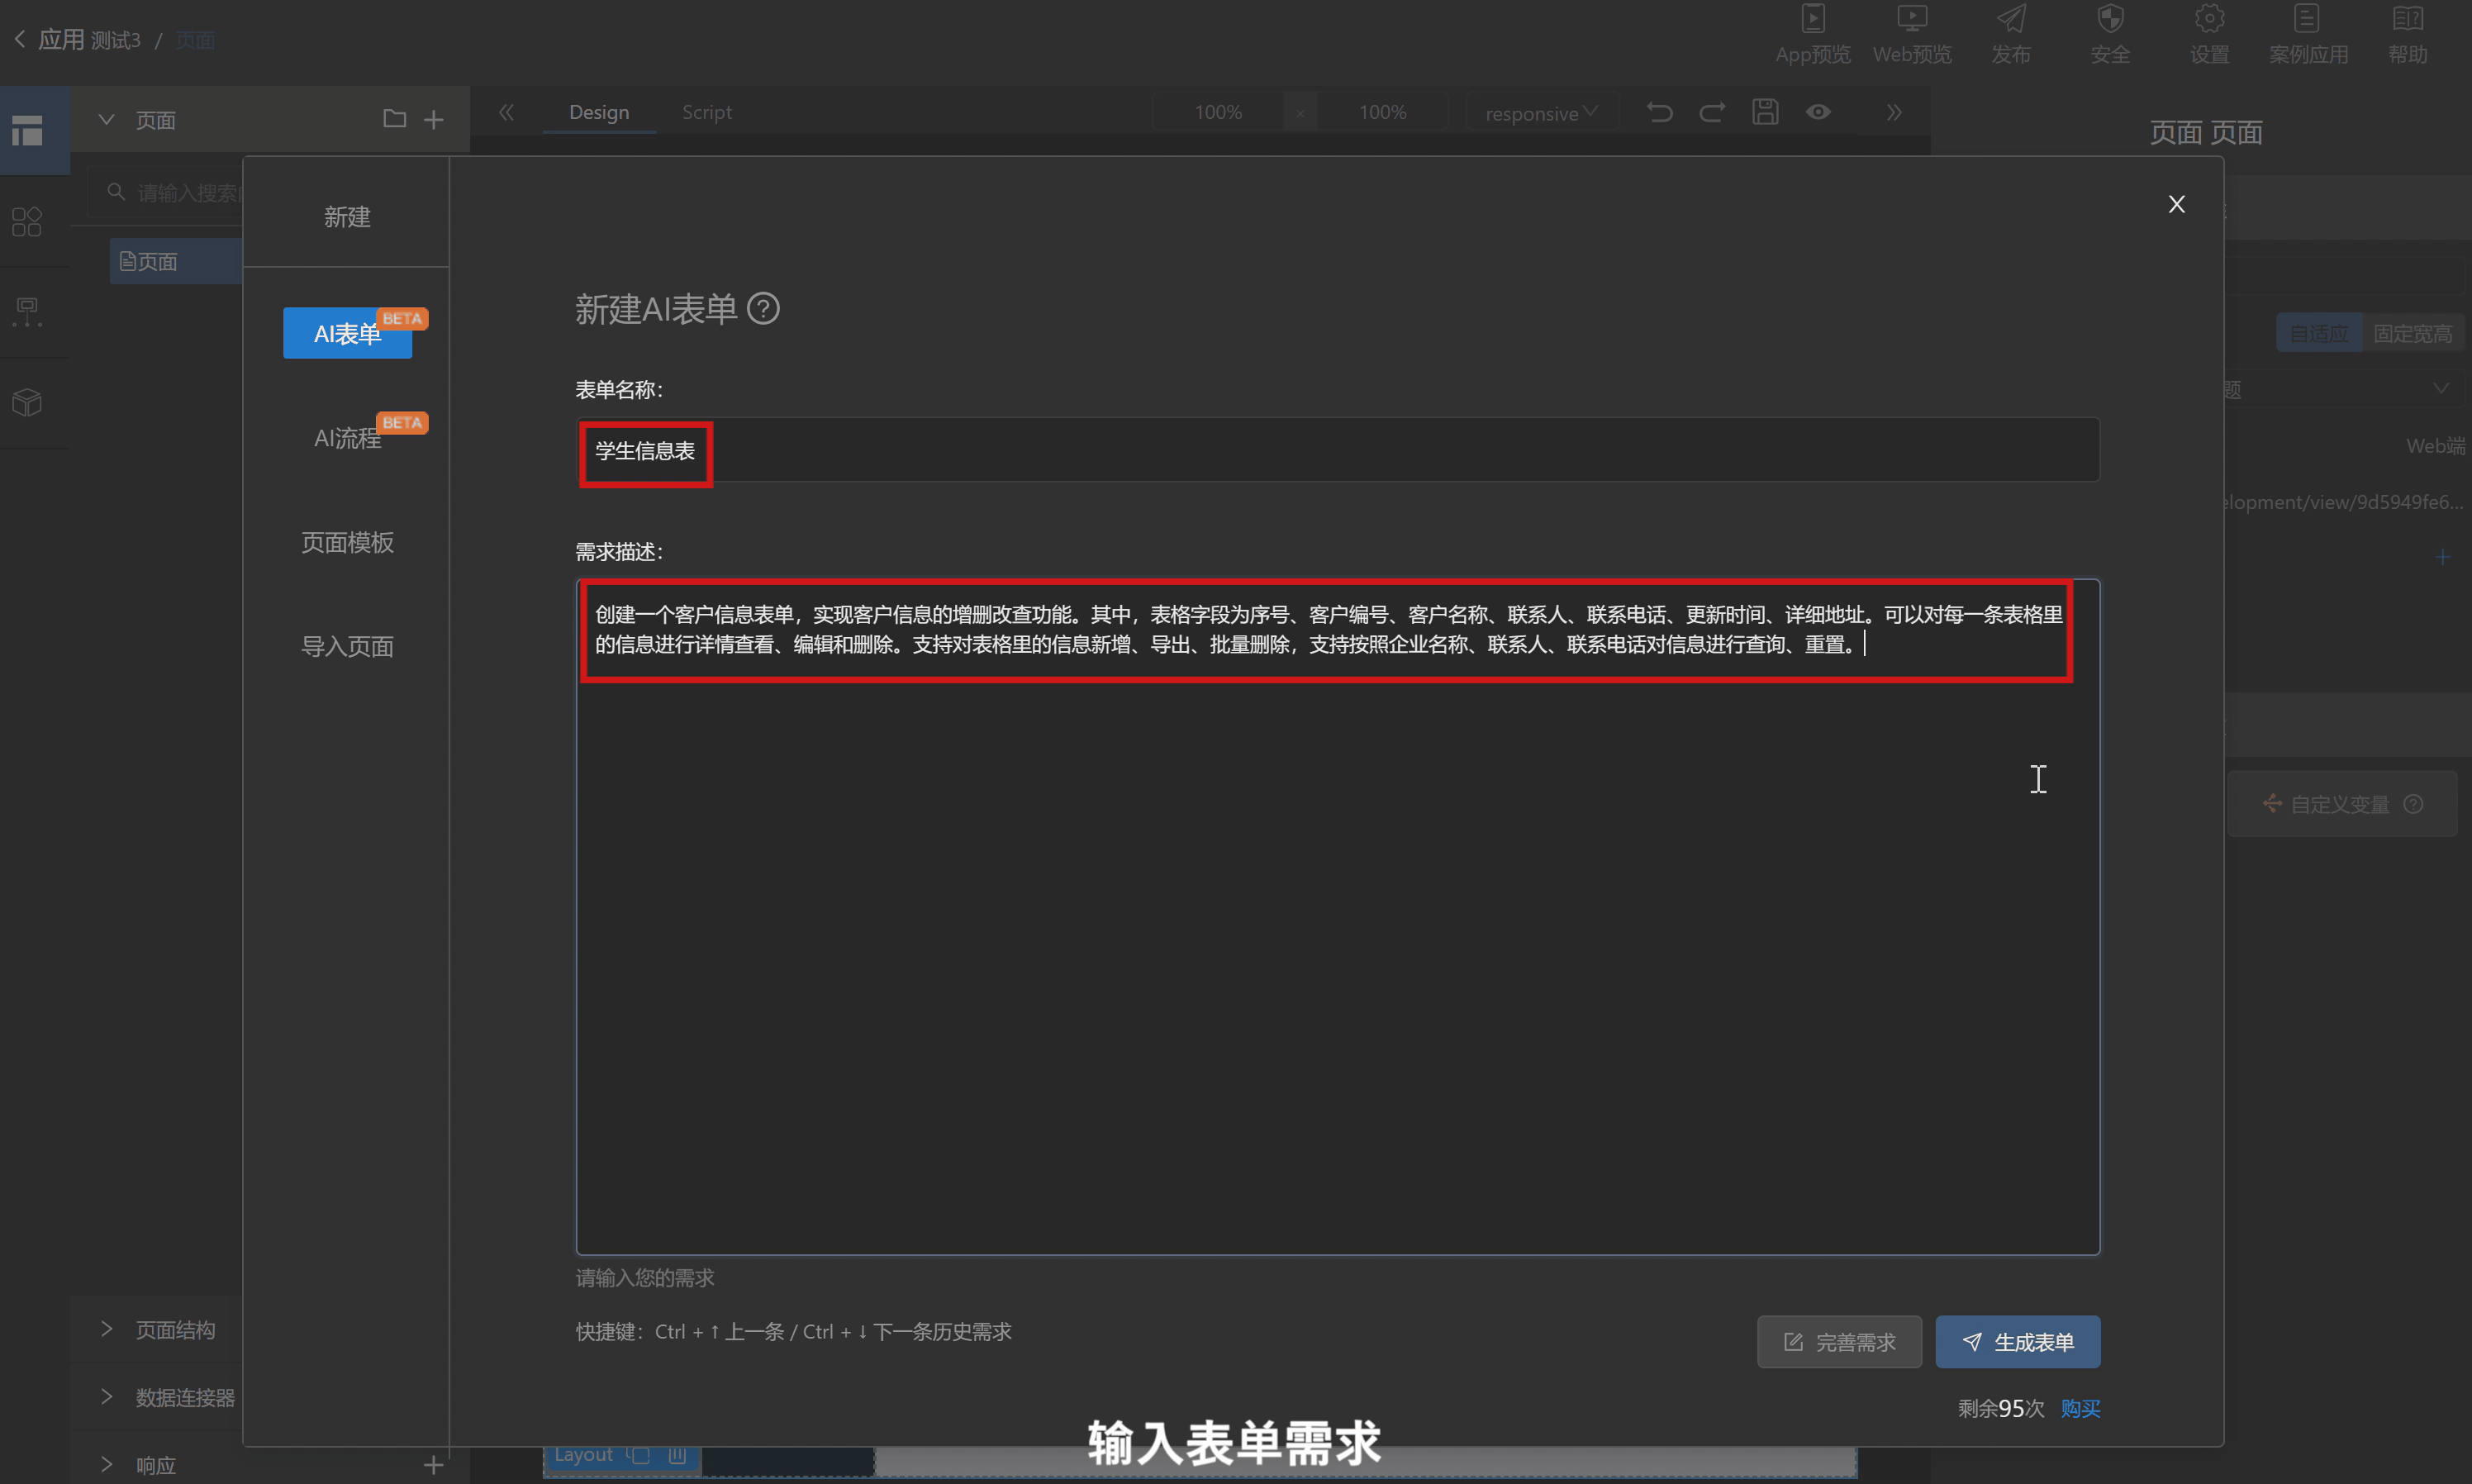Open the flow diagram sidebar icon

27,312
